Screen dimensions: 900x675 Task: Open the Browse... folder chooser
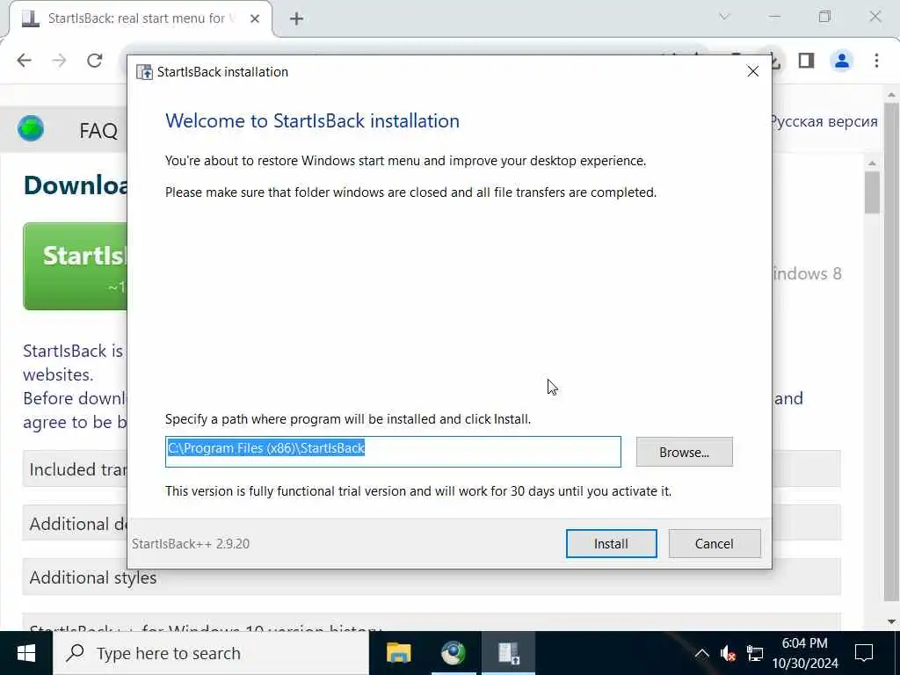point(684,452)
